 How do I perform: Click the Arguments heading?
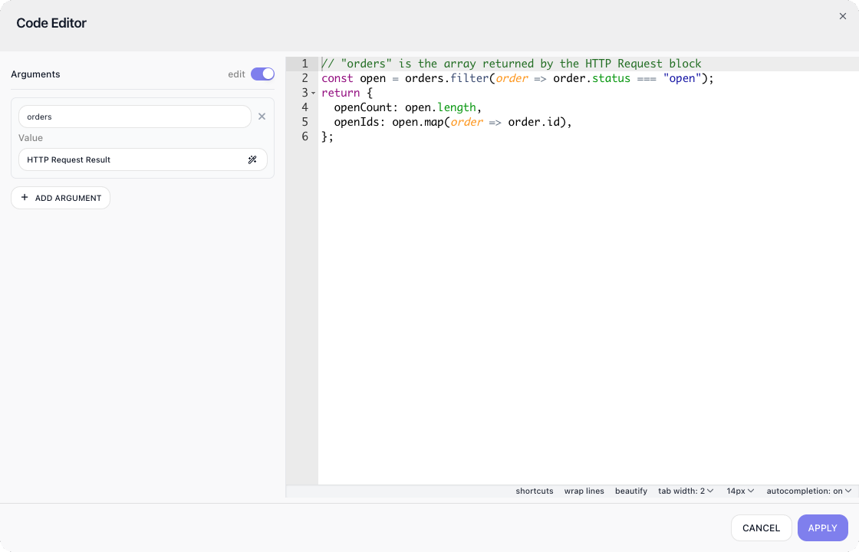(35, 74)
